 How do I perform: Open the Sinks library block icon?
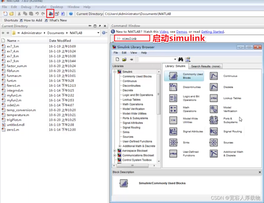[x=173, y=143]
